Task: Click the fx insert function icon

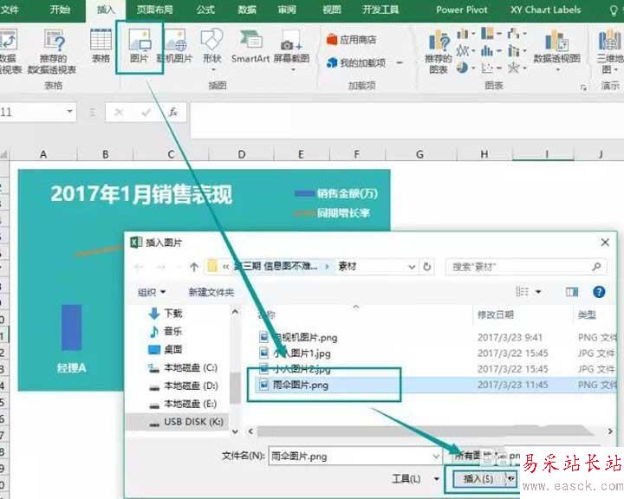Action: coord(173,113)
